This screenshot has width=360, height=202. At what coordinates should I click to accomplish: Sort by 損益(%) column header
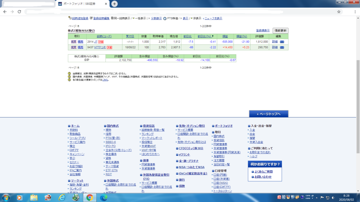click(242, 36)
